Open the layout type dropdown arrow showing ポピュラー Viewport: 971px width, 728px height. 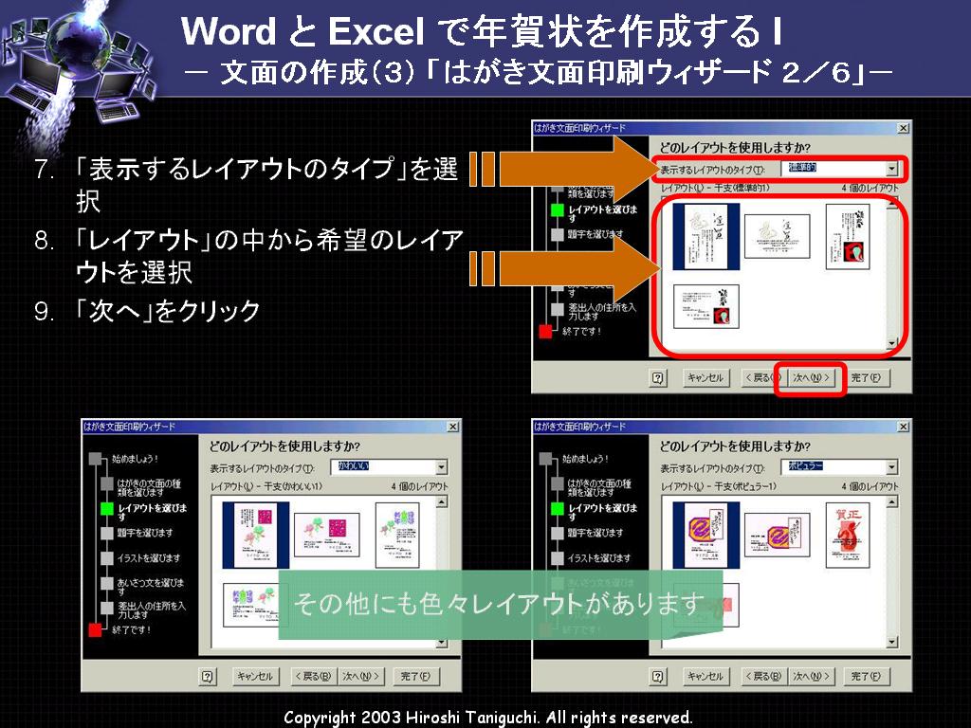tap(891, 467)
